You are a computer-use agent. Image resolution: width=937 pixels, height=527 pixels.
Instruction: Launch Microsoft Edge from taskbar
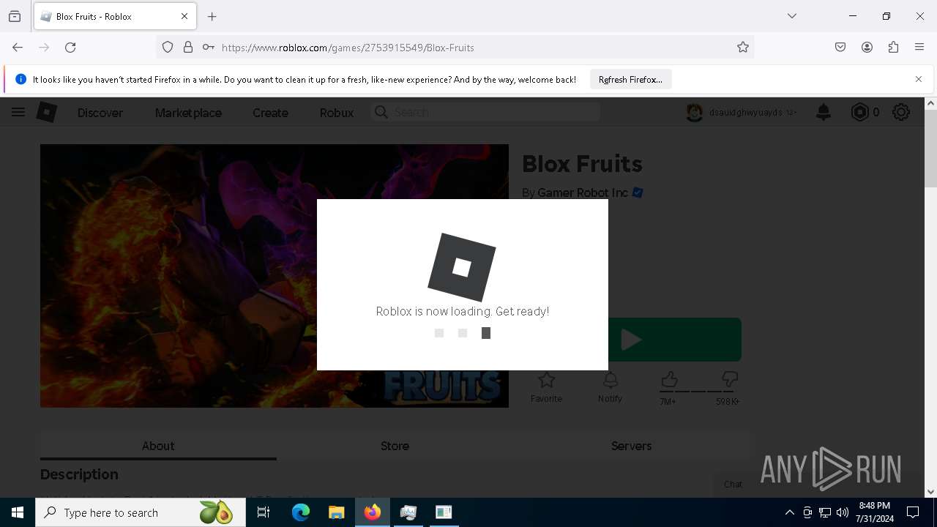coord(301,512)
